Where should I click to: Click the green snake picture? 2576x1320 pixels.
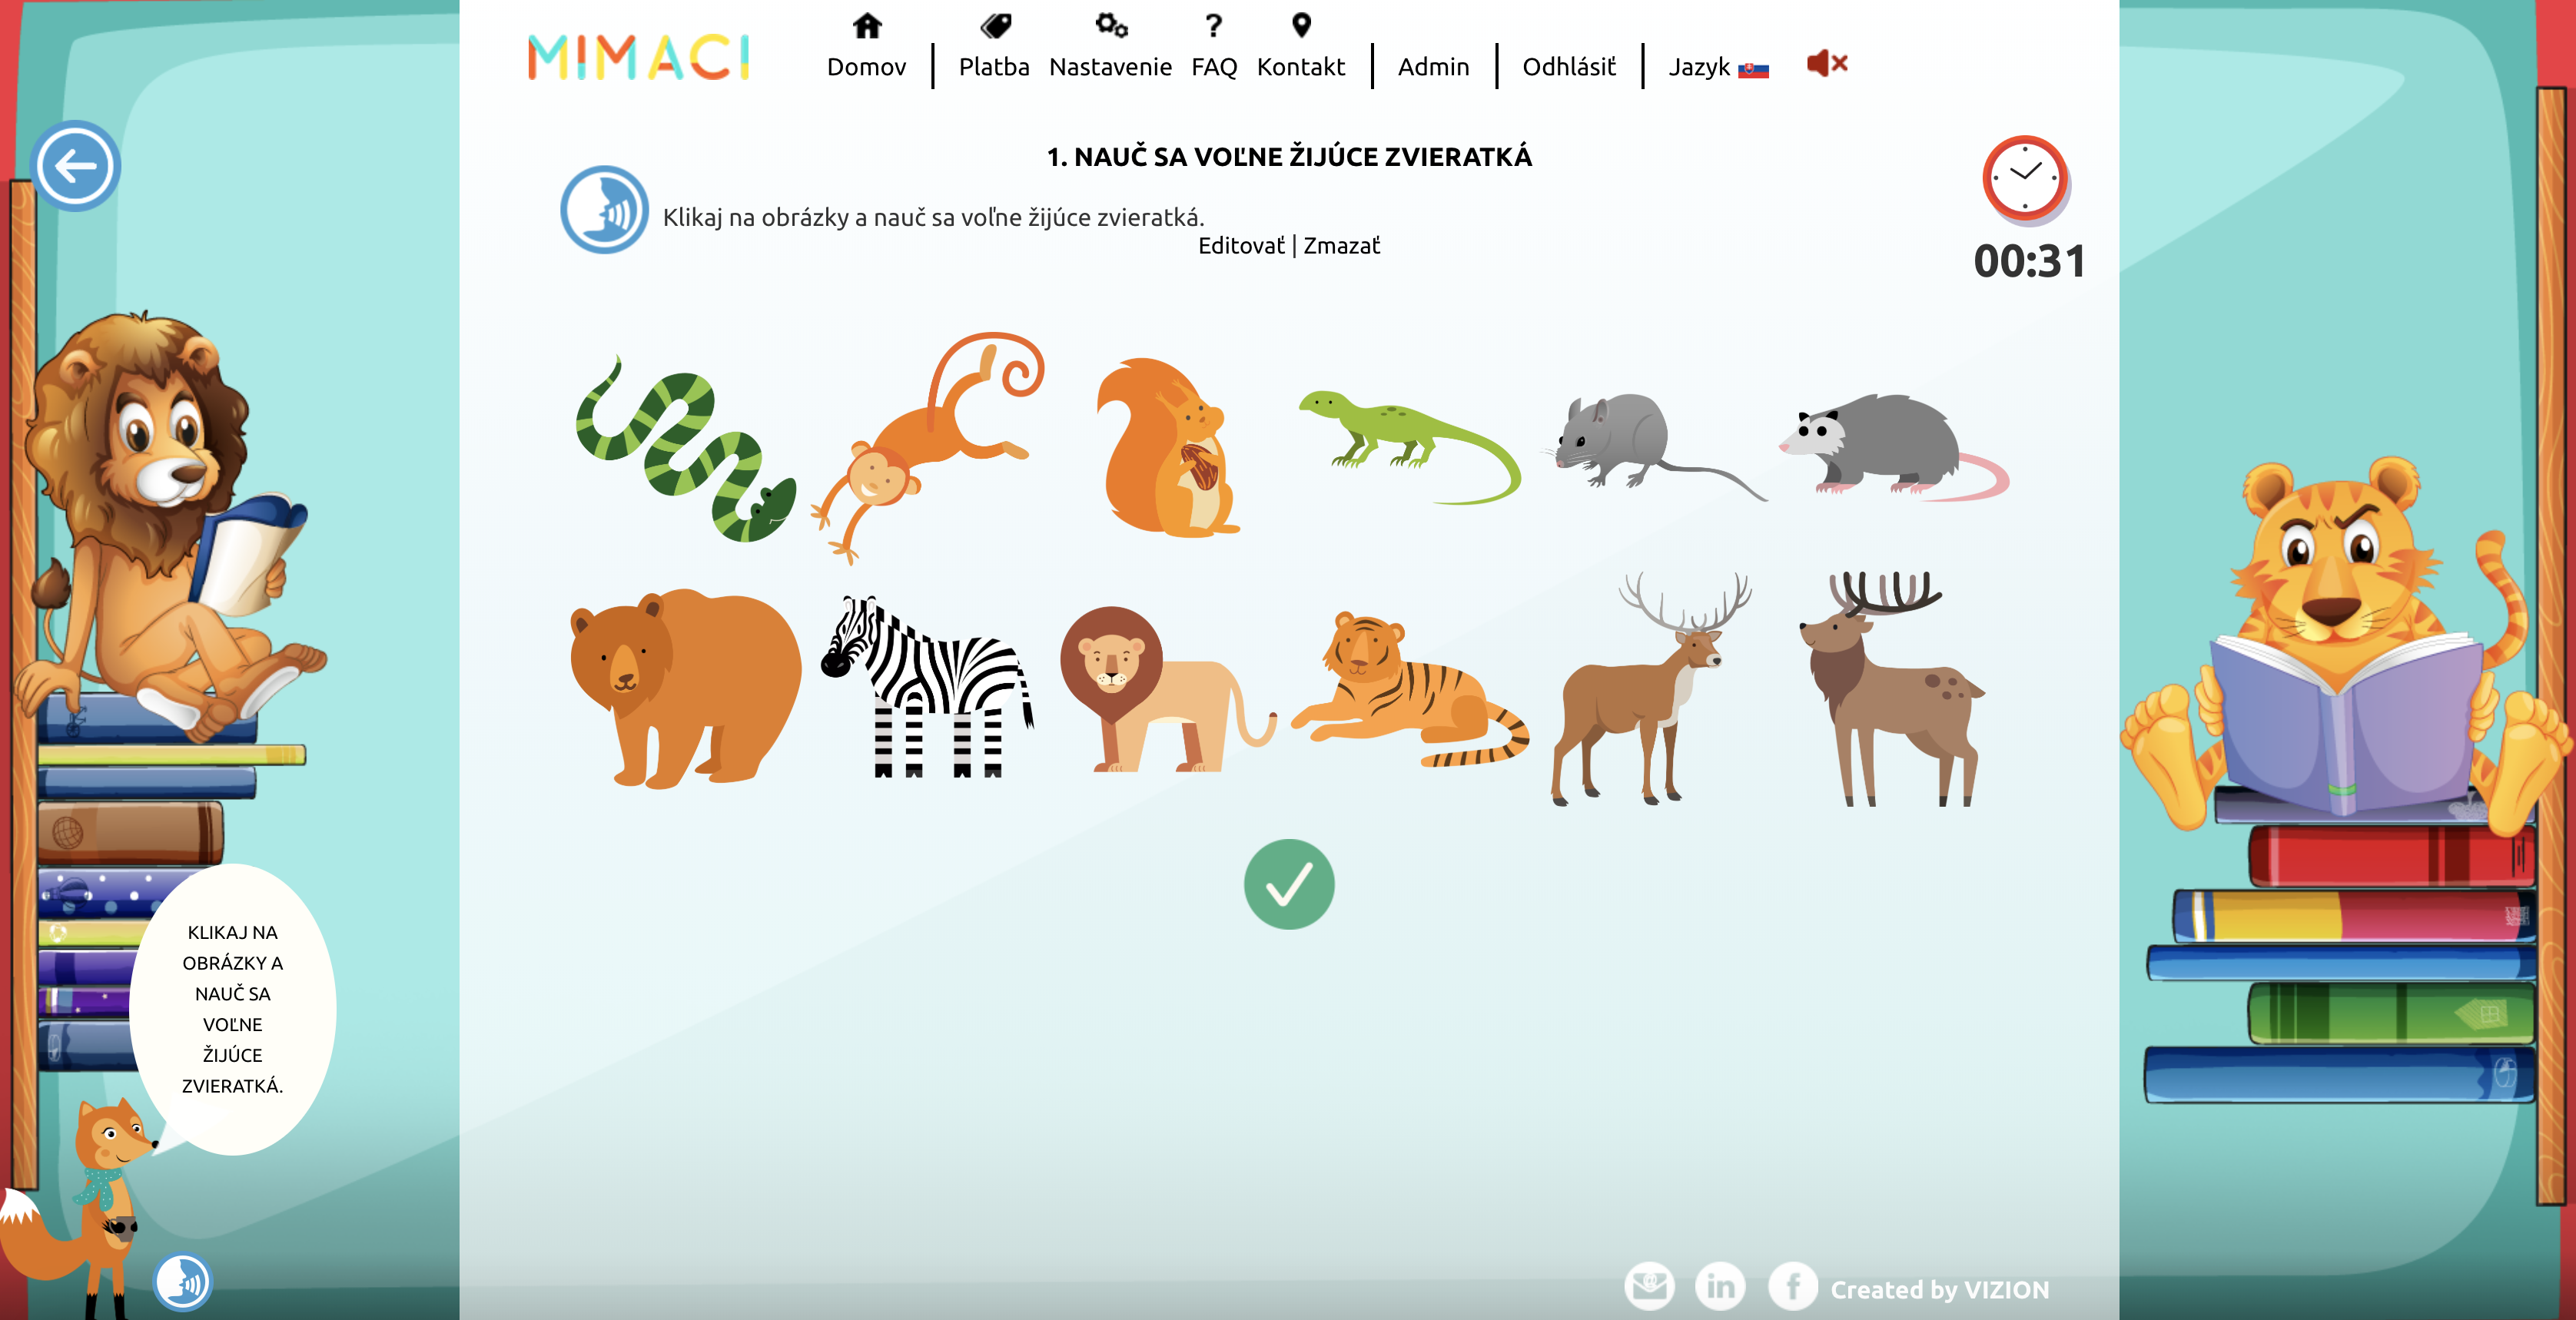pyautogui.click(x=686, y=450)
